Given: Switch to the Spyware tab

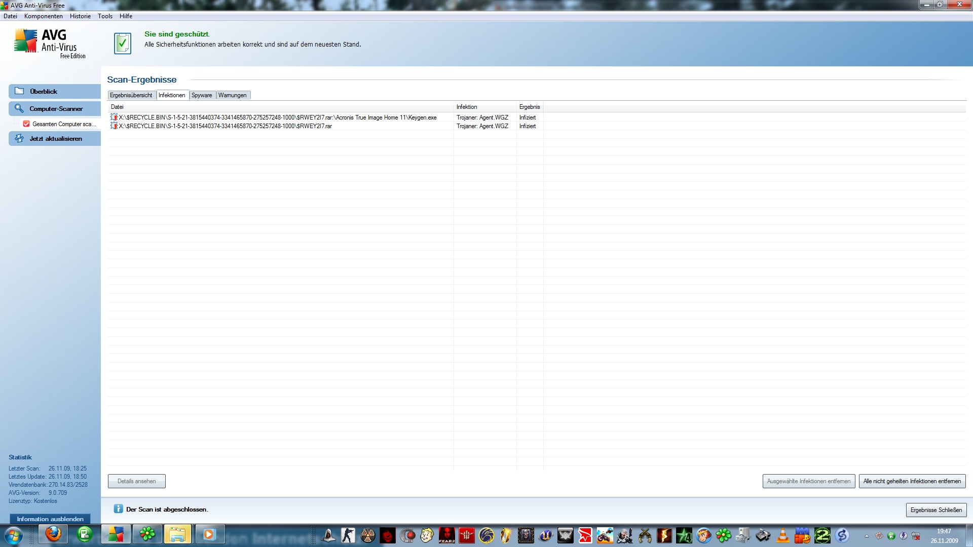Looking at the screenshot, I should click(202, 95).
